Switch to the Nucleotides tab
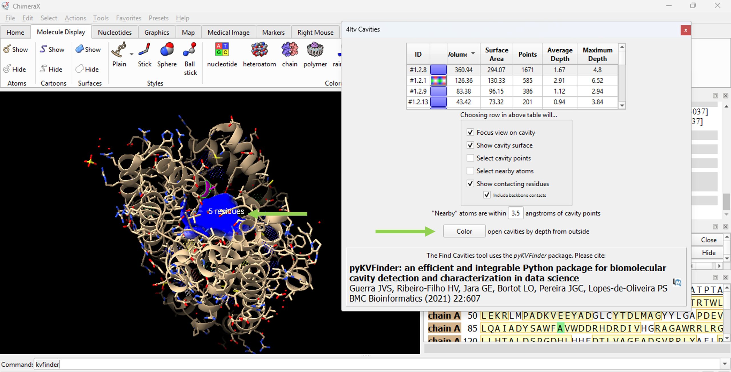Image resolution: width=731 pixels, height=372 pixels. coord(115,32)
